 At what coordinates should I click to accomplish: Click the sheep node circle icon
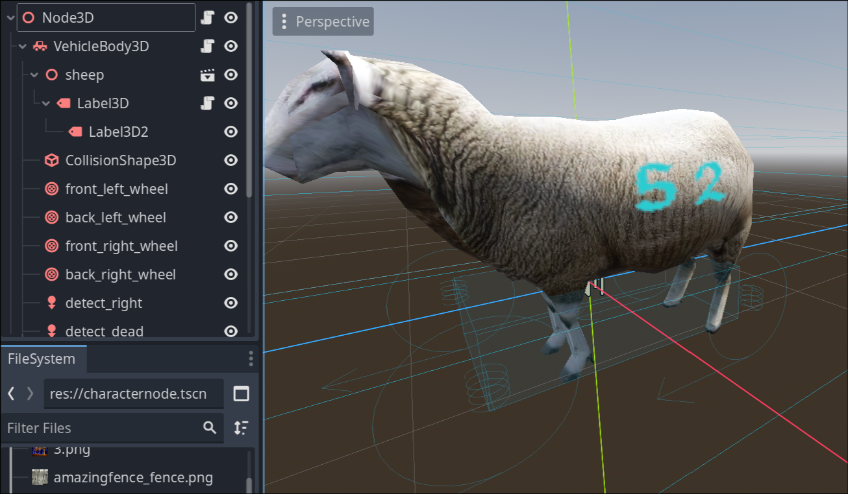click(x=51, y=75)
